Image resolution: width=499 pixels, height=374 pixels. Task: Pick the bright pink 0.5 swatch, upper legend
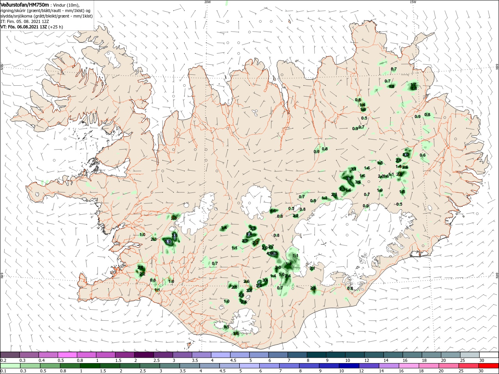click(67, 355)
